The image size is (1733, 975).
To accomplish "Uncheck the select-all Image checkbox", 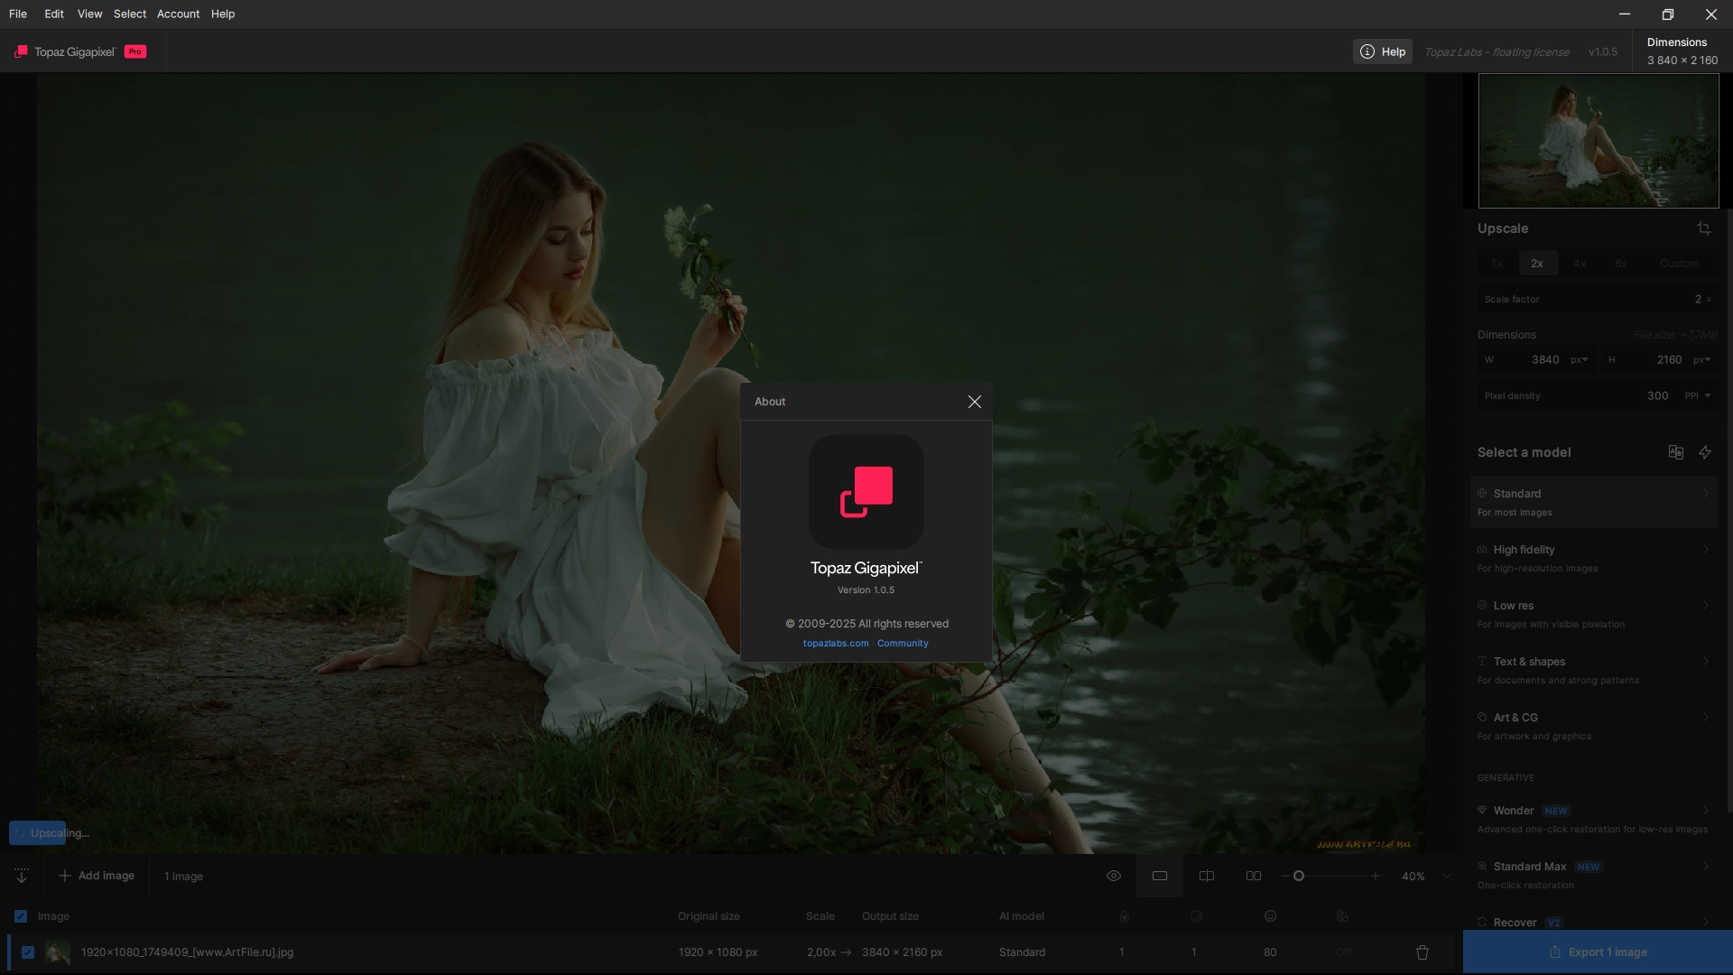I will pyautogui.click(x=21, y=916).
